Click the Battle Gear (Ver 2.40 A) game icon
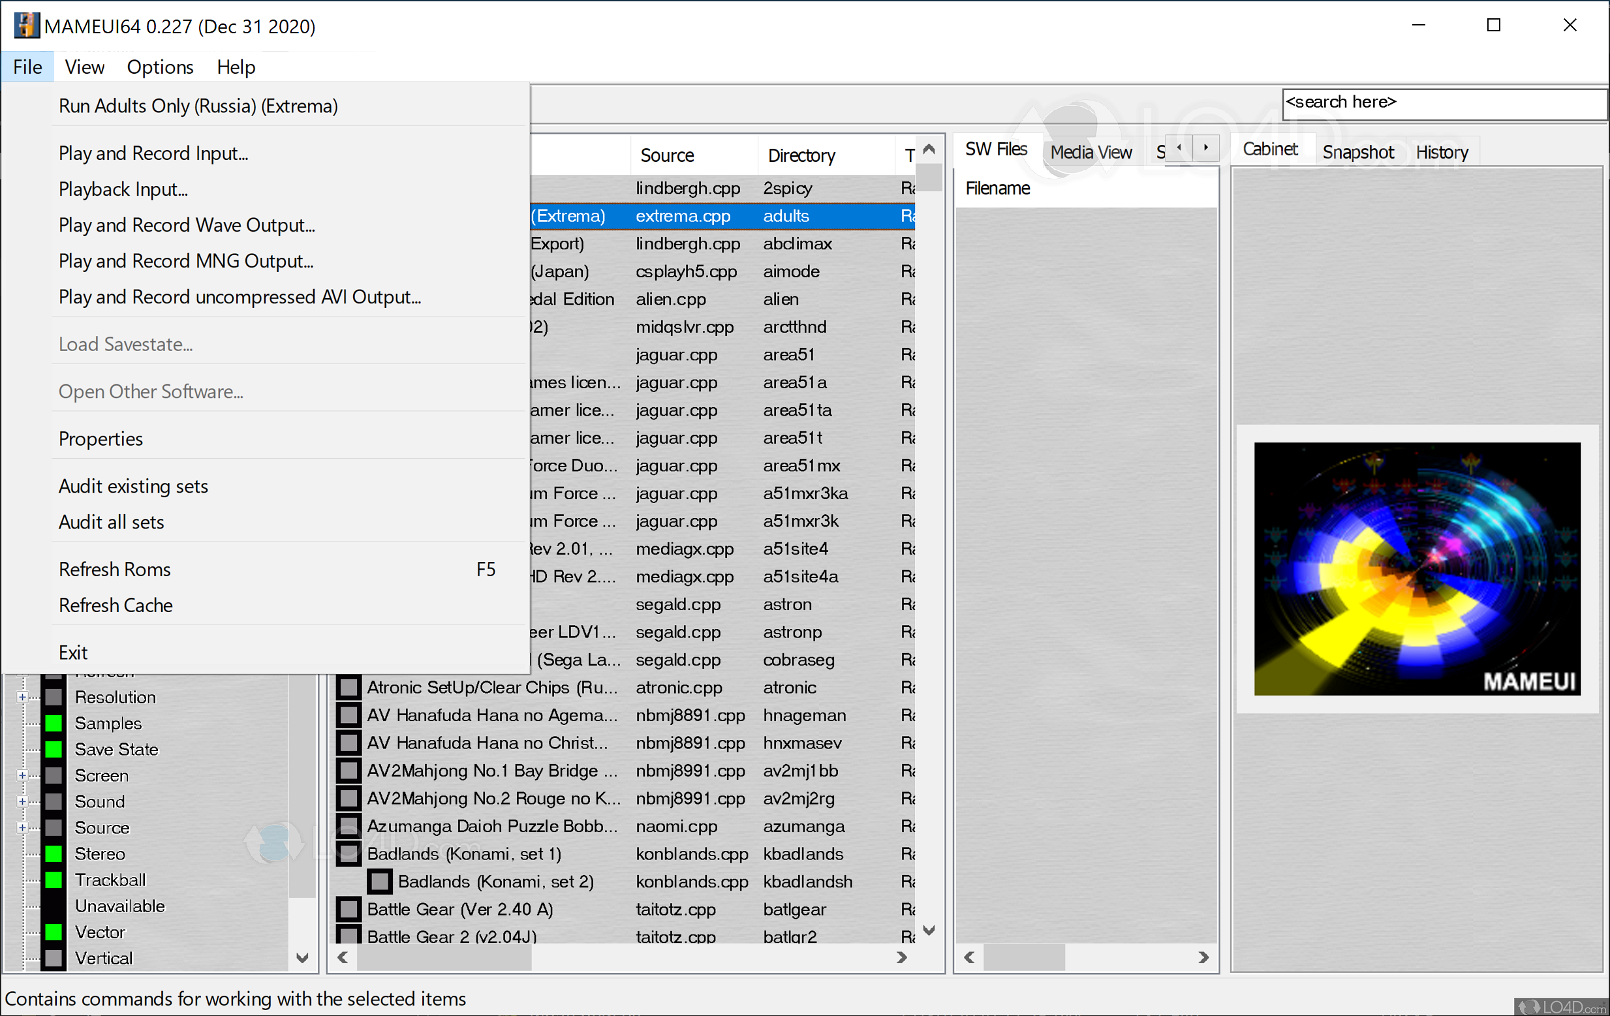 click(348, 909)
